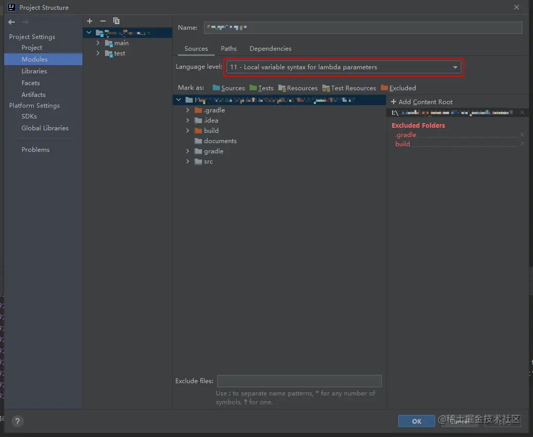Screen dimensions: 533x437
Task: Close the Project Structure dialog
Action: [x=517, y=7]
